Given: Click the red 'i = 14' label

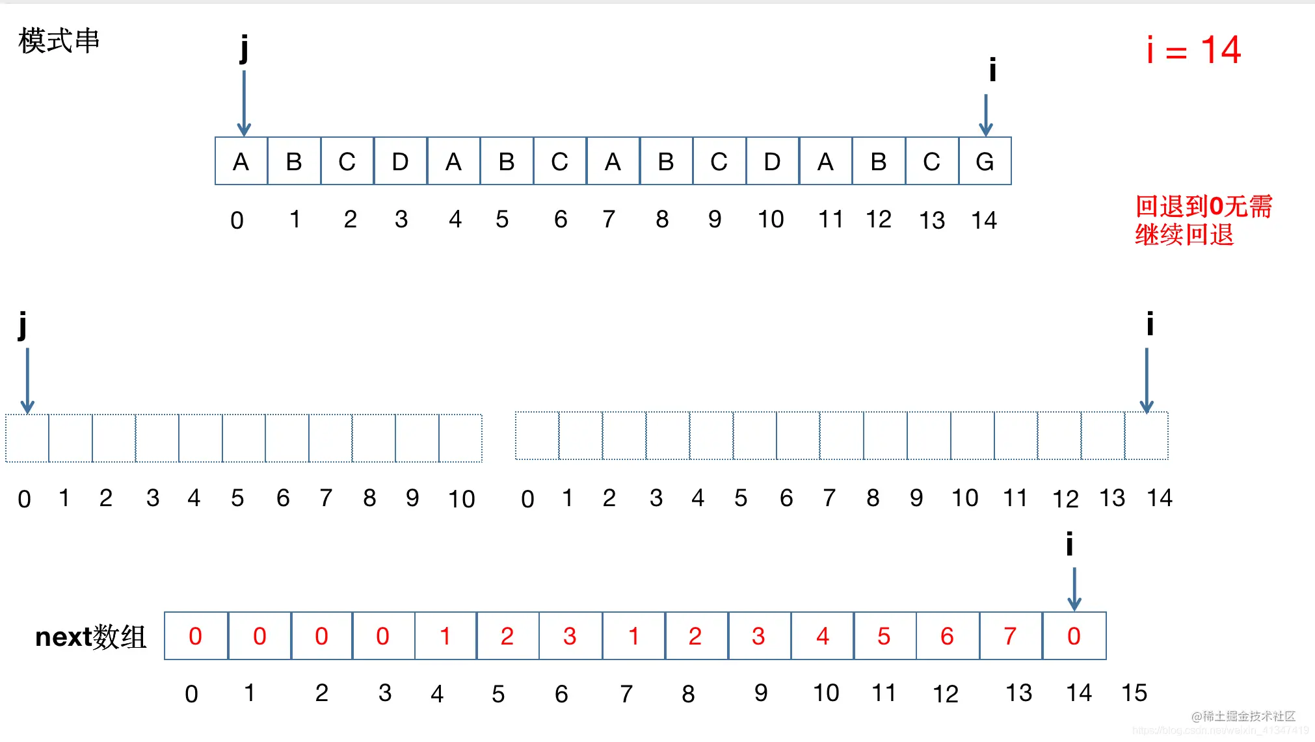Looking at the screenshot, I should pos(1194,50).
